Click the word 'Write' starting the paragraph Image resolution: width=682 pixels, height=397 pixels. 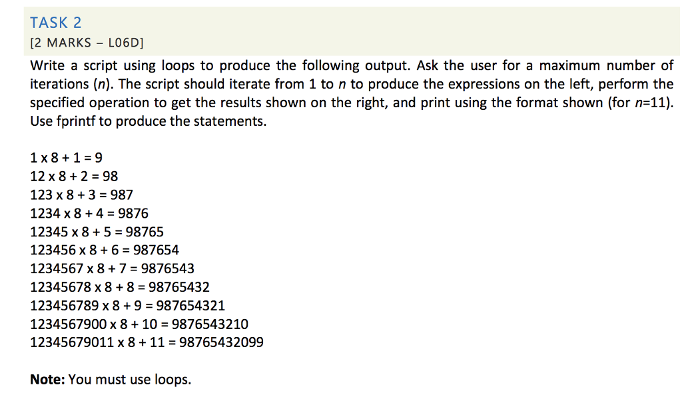[47, 66]
